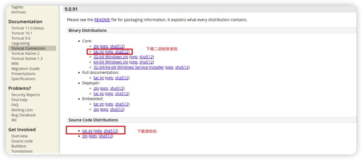362x160 pixels.
Task: Open pgp signature for 64-bit Windows zip
Action: (x=134, y=62)
